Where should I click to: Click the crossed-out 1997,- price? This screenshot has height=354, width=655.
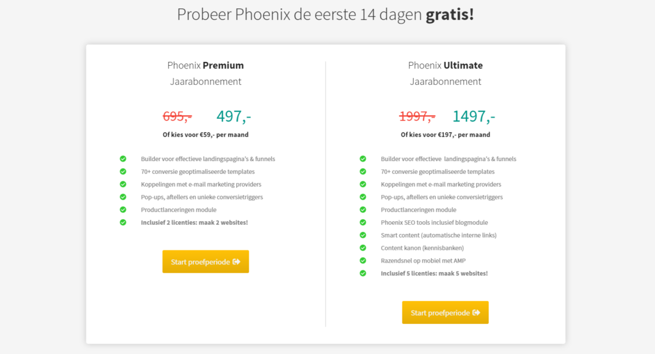[417, 116]
